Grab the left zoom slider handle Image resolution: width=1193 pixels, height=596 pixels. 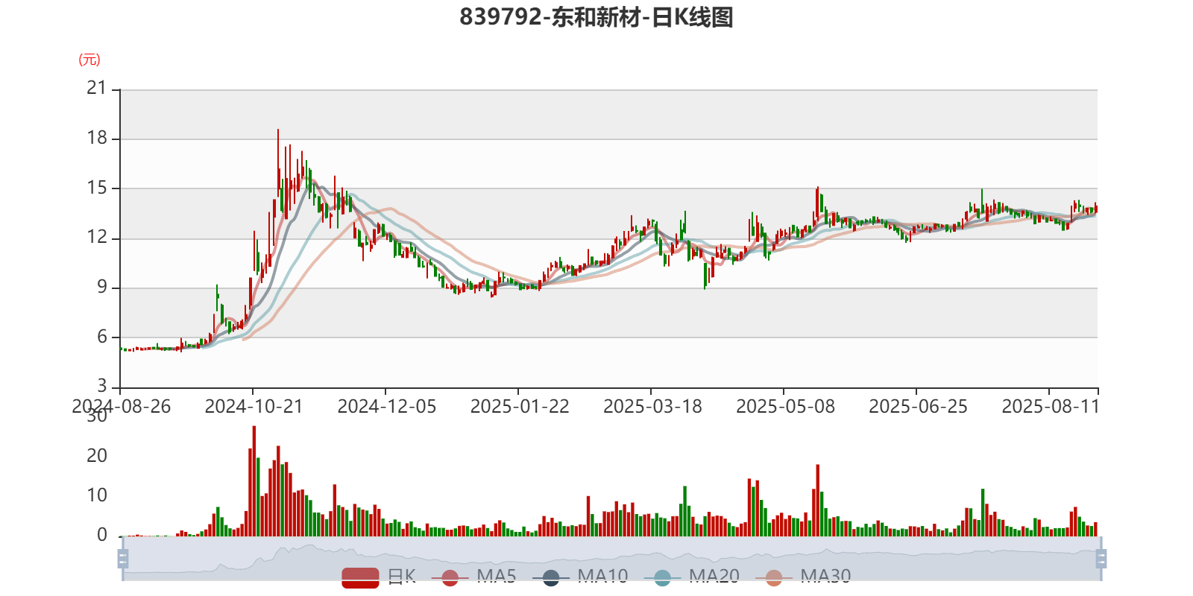pos(123,559)
